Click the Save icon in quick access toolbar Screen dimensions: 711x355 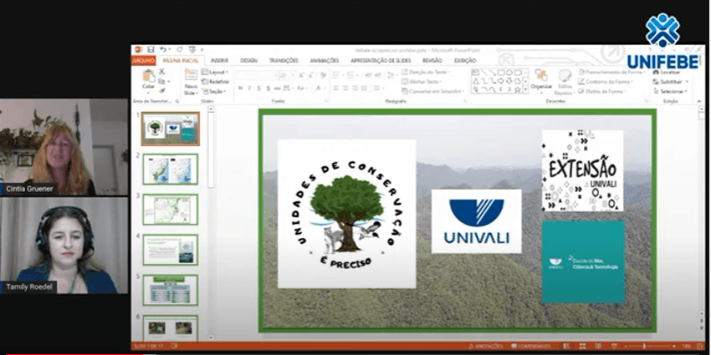[151, 49]
